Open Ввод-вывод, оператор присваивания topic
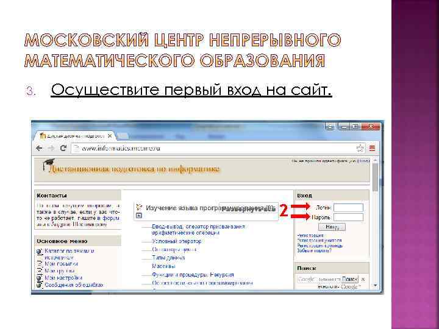Image resolution: width=439 pixels, height=329 pixels. pos(199,230)
